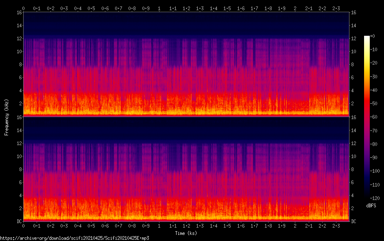Click the "dBFS" label under the color scale
384x241 pixels.
coord(371,206)
